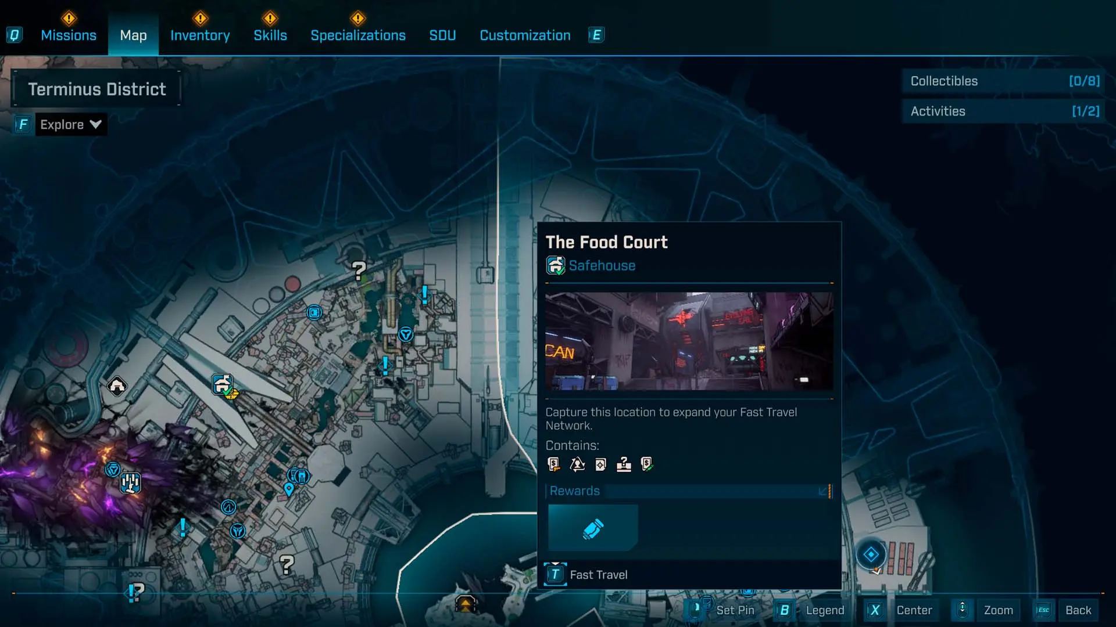The width and height of the screenshot is (1116, 627).
Task: Click the Safehouse icon in the panel
Action: [x=555, y=265]
